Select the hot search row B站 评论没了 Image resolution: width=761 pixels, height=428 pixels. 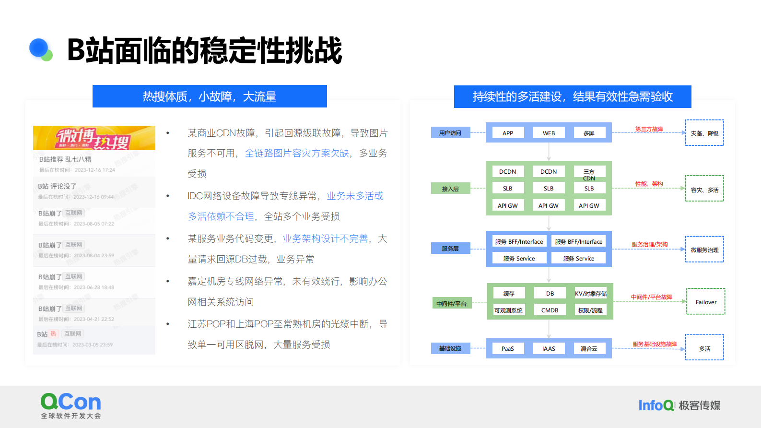(94, 191)
